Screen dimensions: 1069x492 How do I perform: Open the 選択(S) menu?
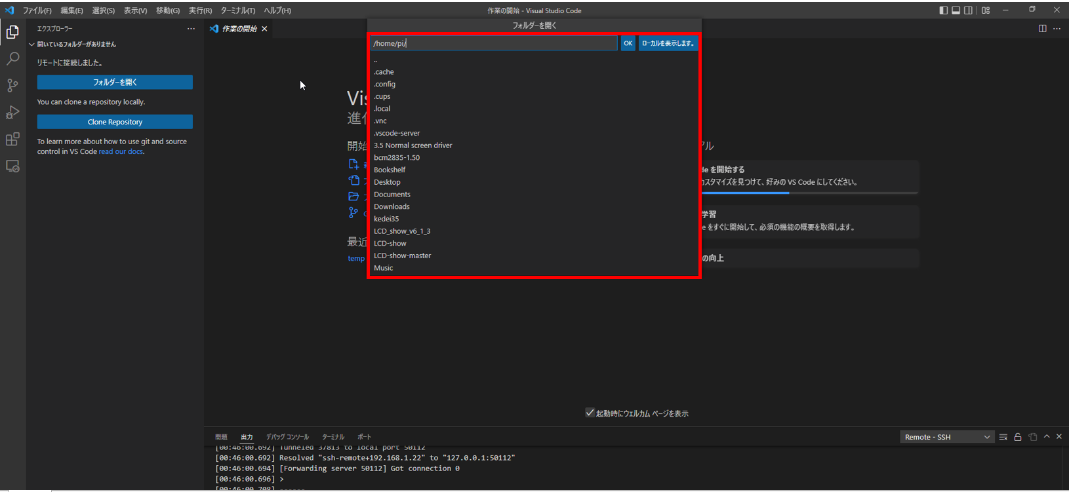coord(103,10)
